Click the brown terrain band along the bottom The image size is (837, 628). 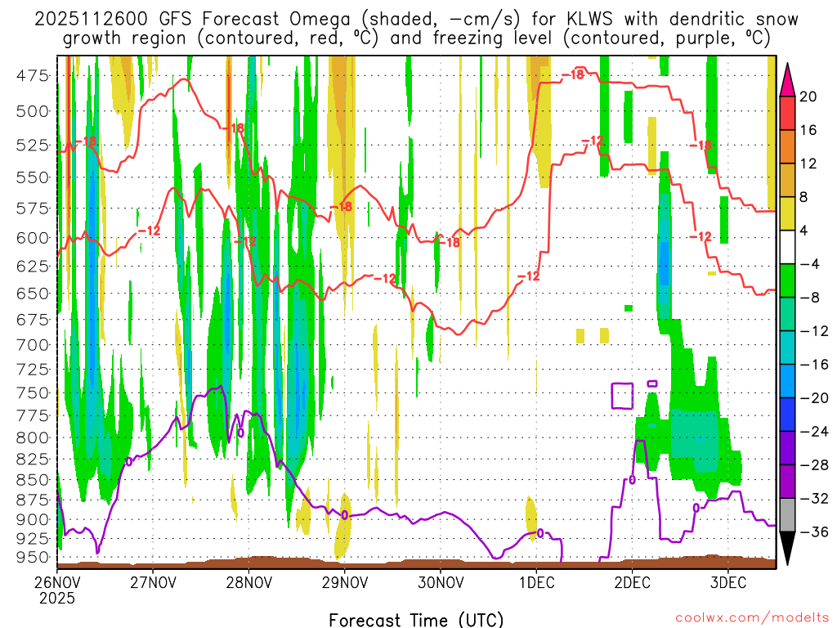[x=416, y=563]
